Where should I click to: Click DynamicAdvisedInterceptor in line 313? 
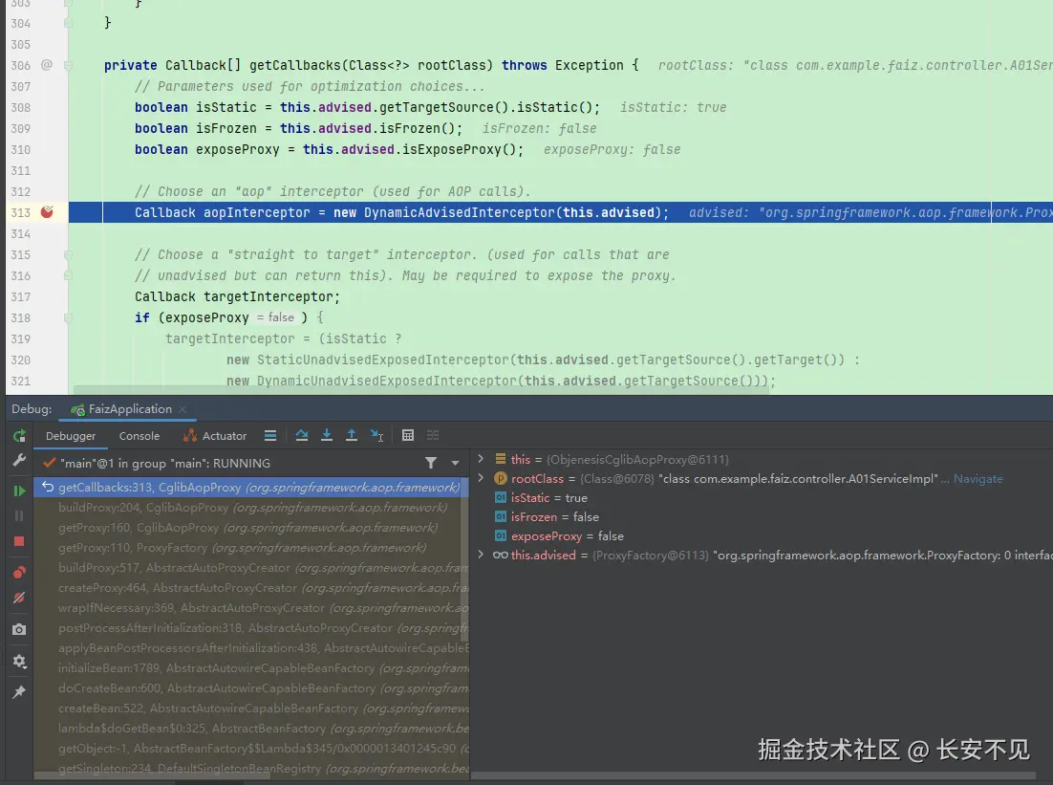tap(460, 212)
